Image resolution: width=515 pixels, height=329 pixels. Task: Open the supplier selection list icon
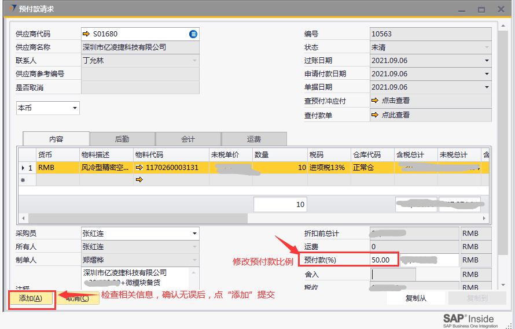pyautogui.click(x=193, y=34)
